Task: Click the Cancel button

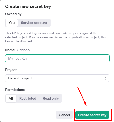Action: click(64, 115)
